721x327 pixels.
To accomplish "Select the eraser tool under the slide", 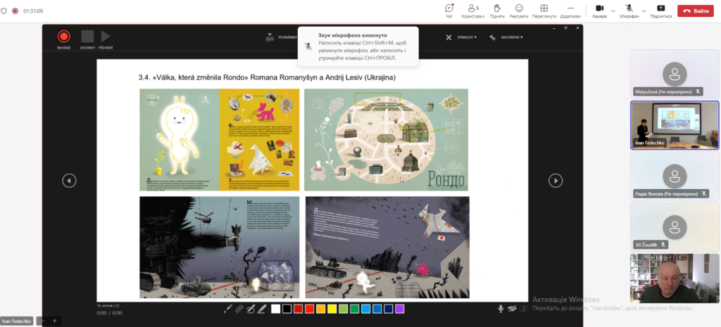I will pos(239,309).
